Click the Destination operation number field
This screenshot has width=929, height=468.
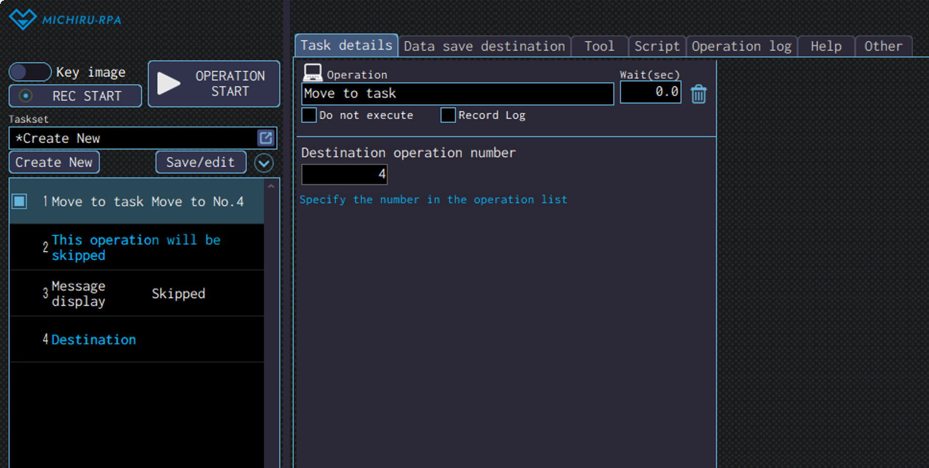click(344, 174)
